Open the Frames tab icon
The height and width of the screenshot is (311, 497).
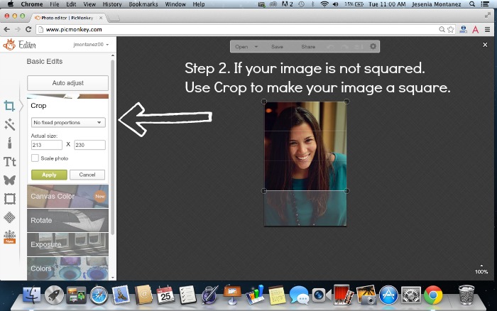click(x=10, y=199)
